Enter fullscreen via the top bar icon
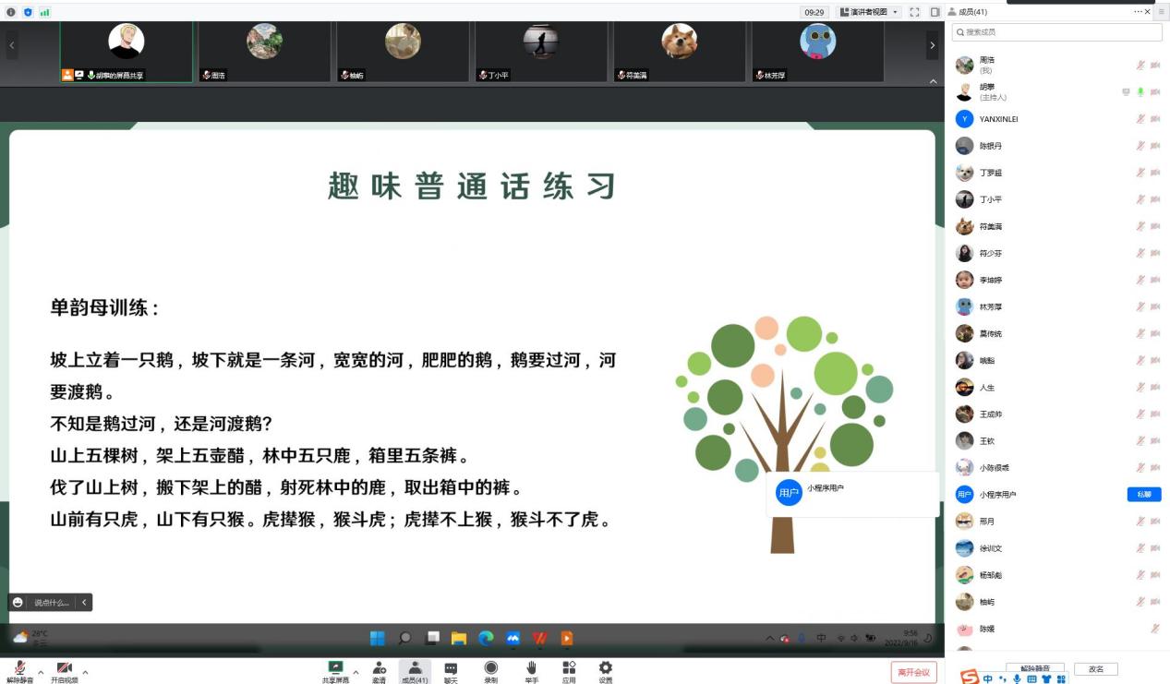 914,12
